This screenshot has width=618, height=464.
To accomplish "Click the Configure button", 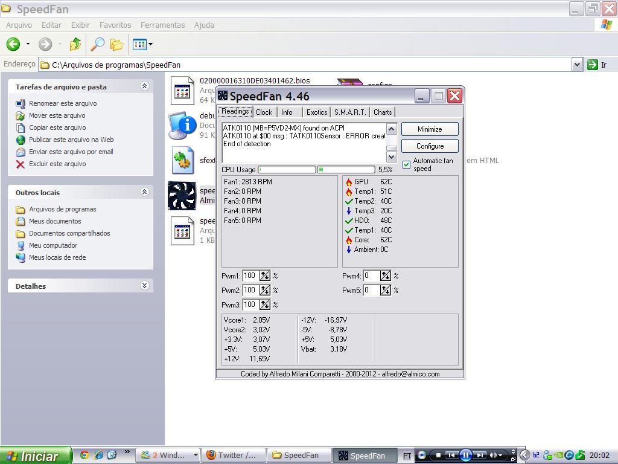I will [430, 146].
